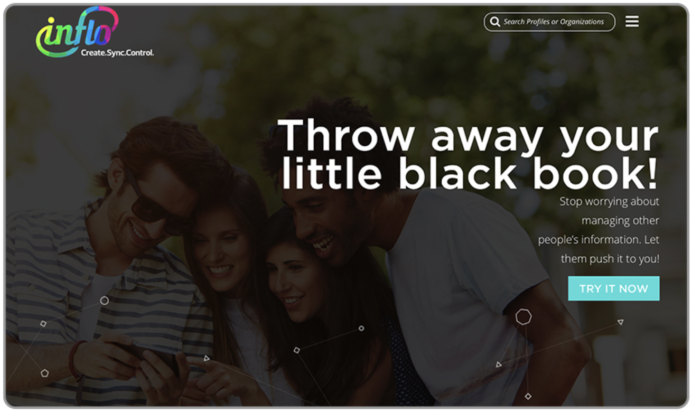Click the 'Stop worrying about managing' paragraph
The width and height of the screenshot is (692, 412).
coord(599,230)
